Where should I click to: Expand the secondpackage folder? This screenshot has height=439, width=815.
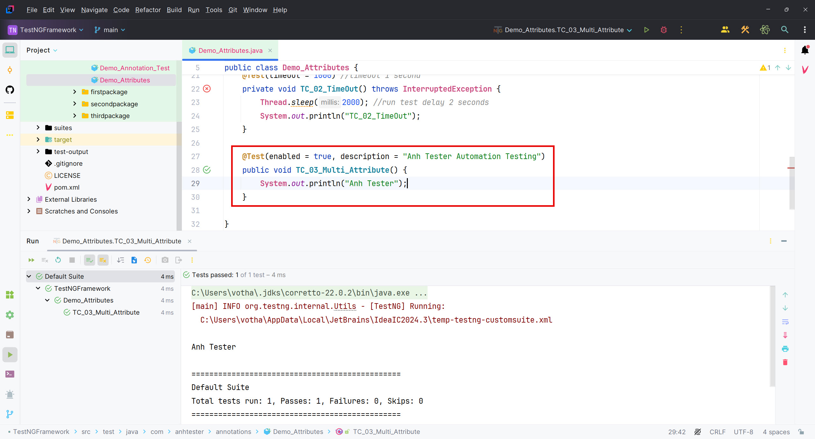click(x=74, y=104)
